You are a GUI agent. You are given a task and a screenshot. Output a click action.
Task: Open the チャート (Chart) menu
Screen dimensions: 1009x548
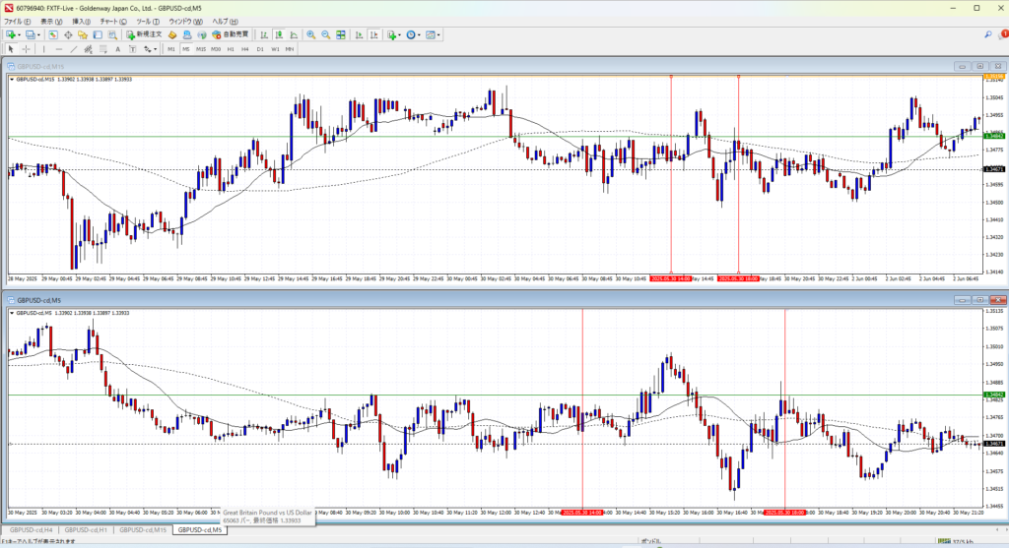[113, 21]
